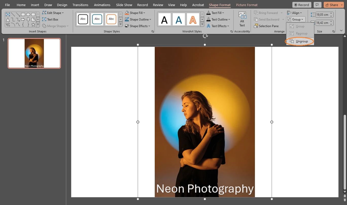Click Ungroup in the Group menu
347x205 pixels.
[302, 41]
